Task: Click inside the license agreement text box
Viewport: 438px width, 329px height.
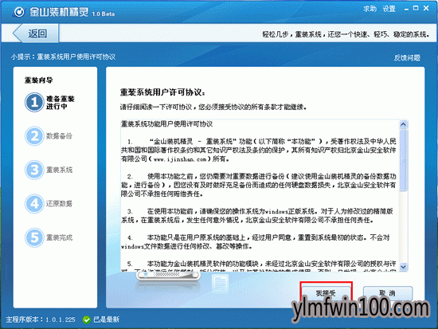Action: click(260, 195)
